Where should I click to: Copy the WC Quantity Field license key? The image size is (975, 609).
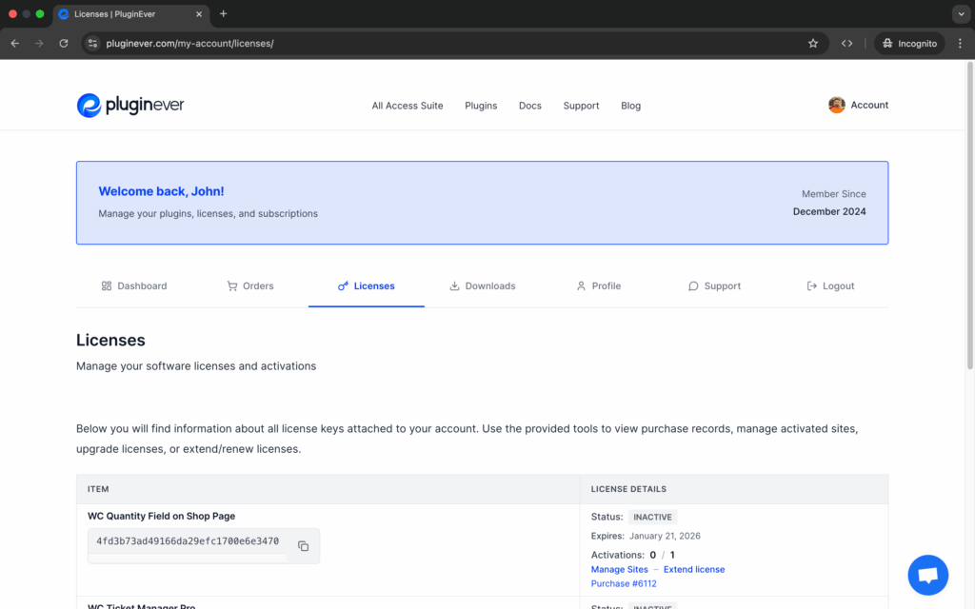pos(304,546)
